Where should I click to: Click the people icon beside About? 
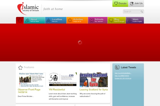[27, 20]
